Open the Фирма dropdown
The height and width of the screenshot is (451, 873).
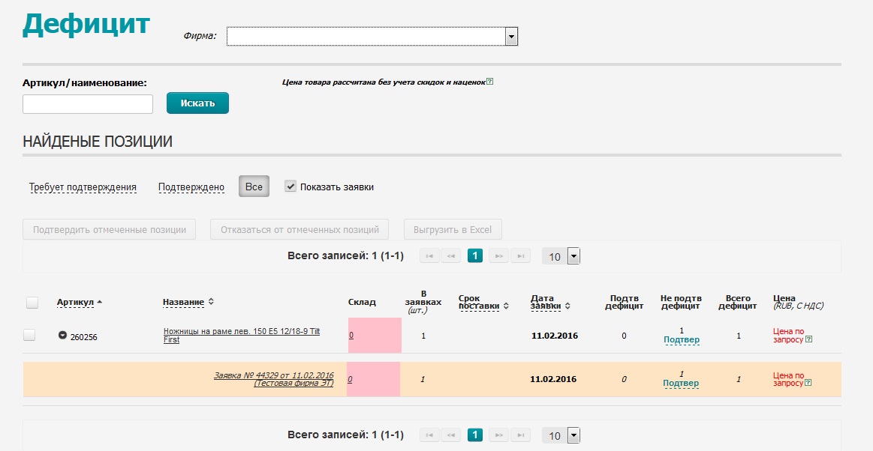[511, 37]
